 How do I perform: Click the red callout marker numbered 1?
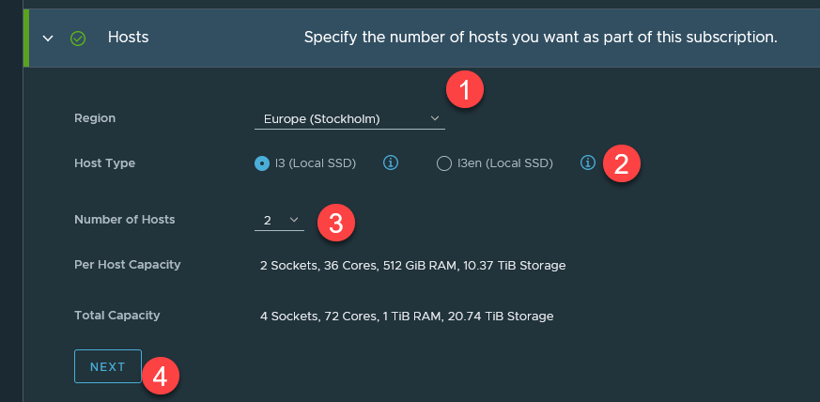click(464, 90)
